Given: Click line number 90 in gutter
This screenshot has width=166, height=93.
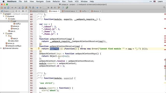Looking at the screenshot, I should [31, 78].
